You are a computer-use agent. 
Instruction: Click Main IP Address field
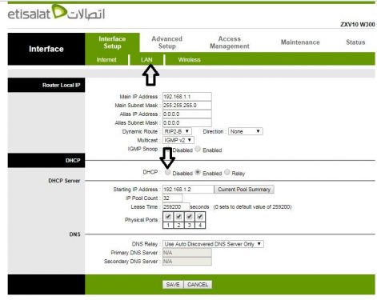(x=187, y=97)
